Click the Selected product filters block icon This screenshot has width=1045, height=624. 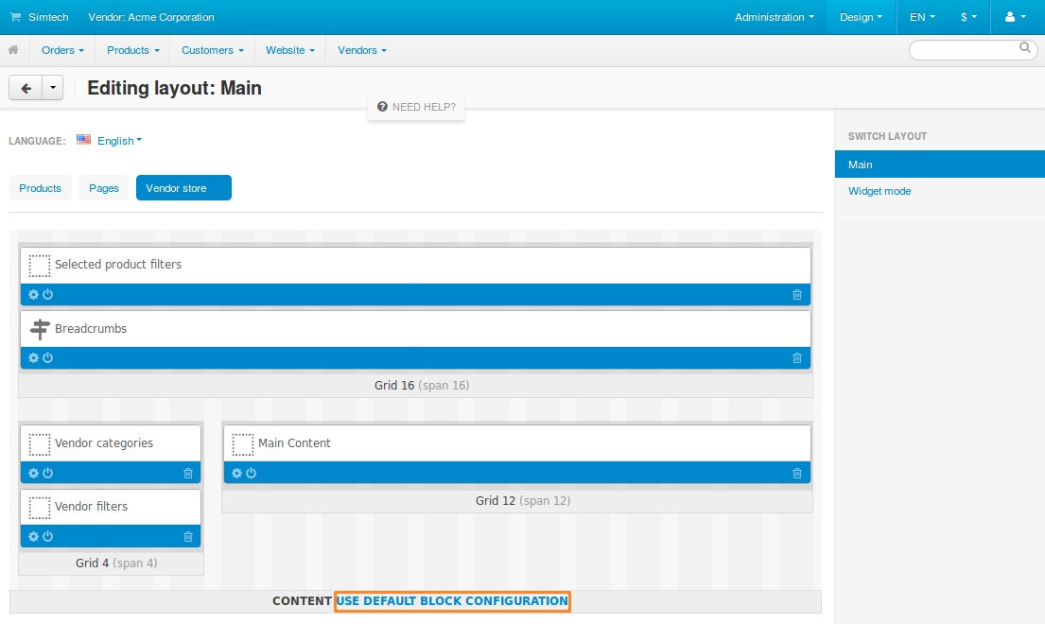40,266
